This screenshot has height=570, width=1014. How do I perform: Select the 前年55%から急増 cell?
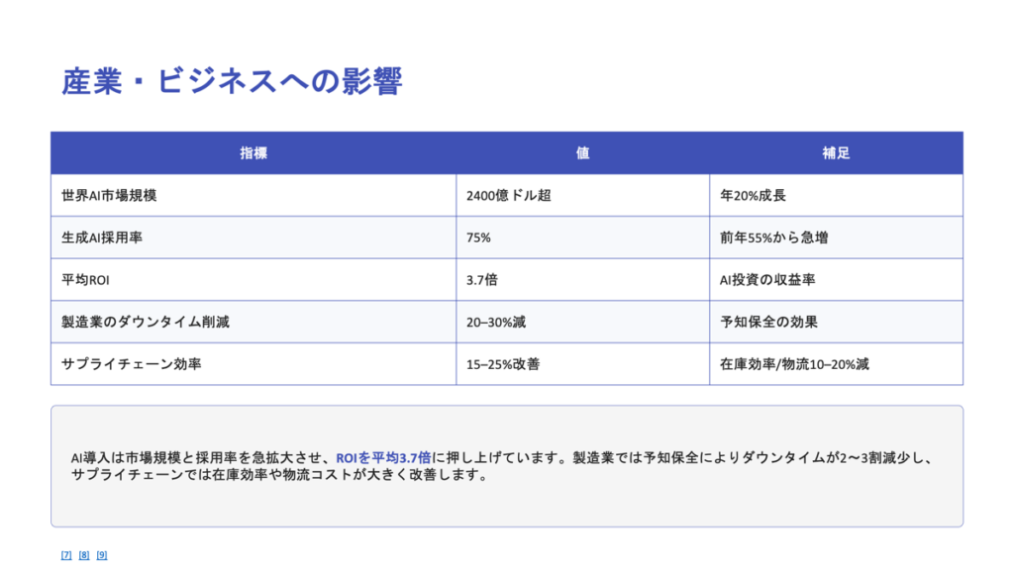pyautogui.click(x=773, y=238)
